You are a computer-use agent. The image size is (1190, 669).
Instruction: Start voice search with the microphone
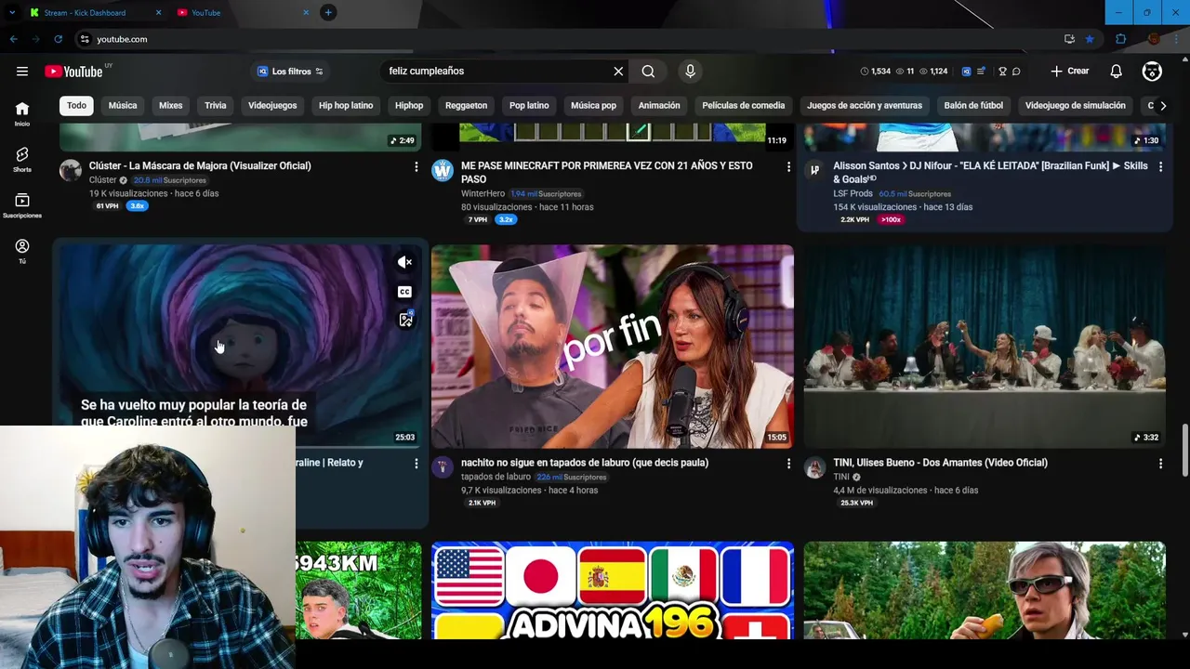[690, 71]
